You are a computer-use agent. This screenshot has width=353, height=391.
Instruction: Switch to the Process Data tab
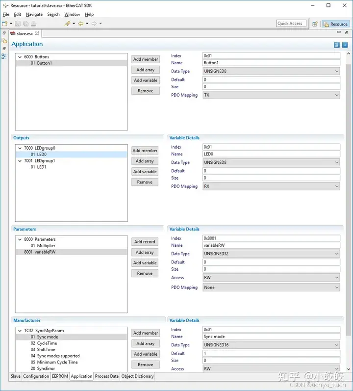pos(106,376)
